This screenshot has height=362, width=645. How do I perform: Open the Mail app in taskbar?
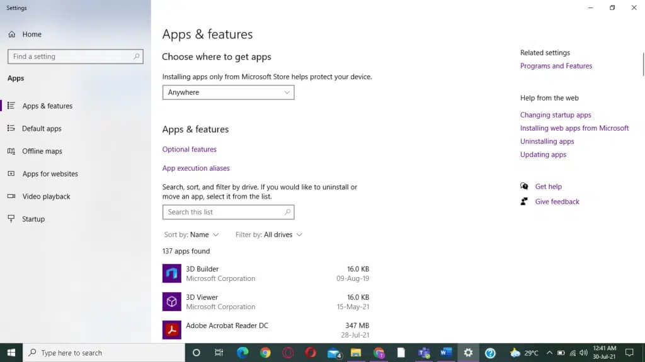tap(334, 353)
